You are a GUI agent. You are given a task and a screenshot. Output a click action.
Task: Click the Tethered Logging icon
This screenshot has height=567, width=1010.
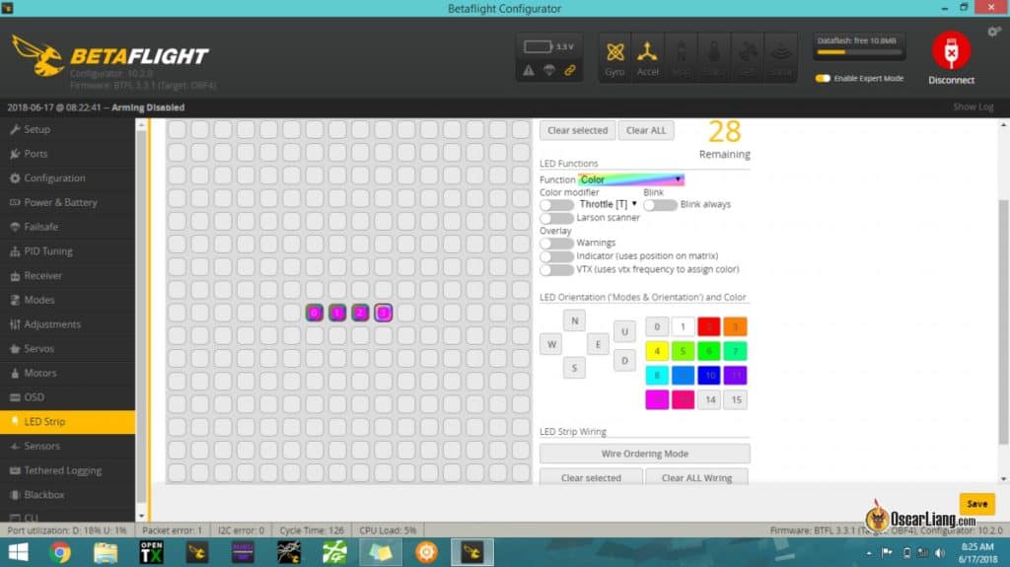(15, 470)
